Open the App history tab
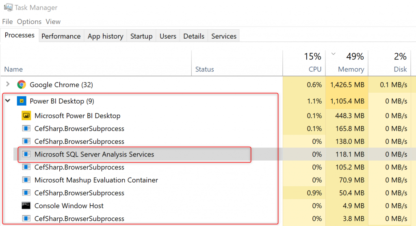Viewport: 416px width, 226px height. pos(105,36)
